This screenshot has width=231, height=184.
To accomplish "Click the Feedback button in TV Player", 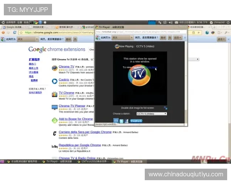I will click(136, 121).
